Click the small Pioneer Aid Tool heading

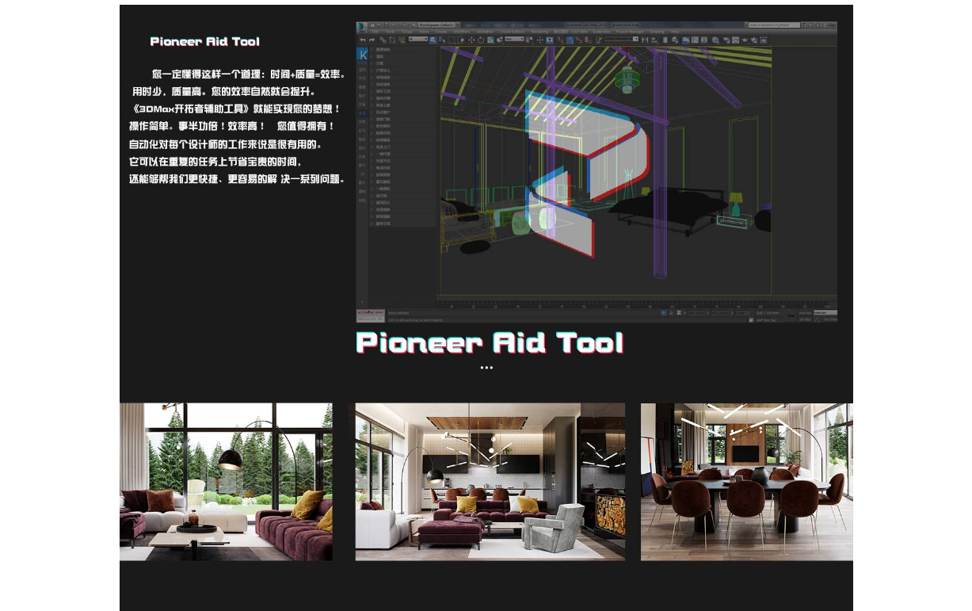click(x=205, y=41)
